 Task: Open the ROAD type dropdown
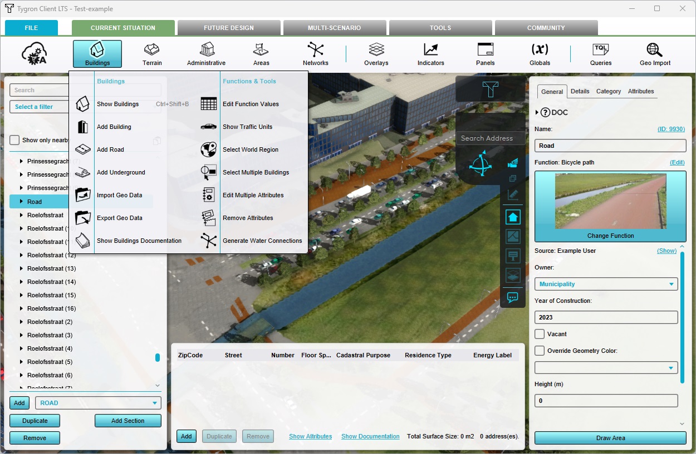(x=98, y=403)
